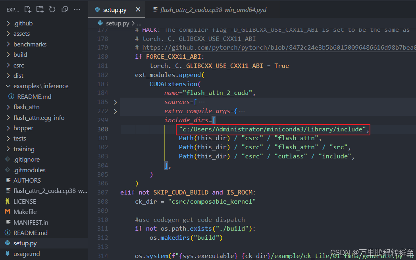Refresh the Explorer file tree
Viewport: 416px width, 260px height.
[52, 10]
